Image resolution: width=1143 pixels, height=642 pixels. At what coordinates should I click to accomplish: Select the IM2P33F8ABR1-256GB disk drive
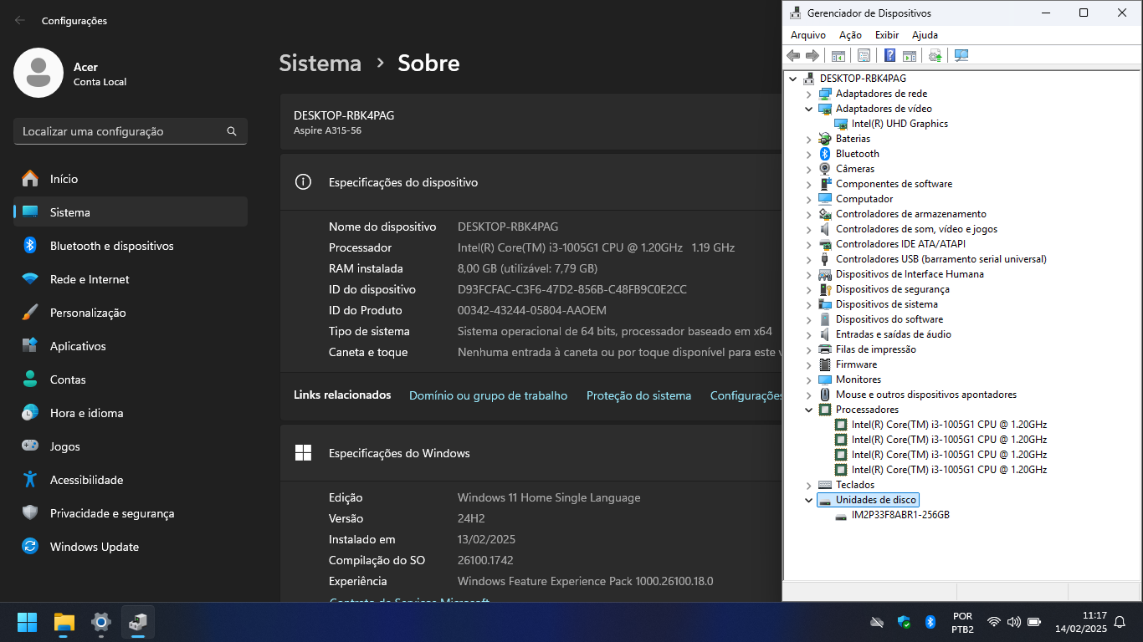pyautogui.click(x=900, y=515)
